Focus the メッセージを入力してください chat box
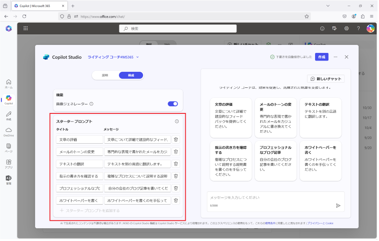Viewport: 379px width, 241px height. 276,201
